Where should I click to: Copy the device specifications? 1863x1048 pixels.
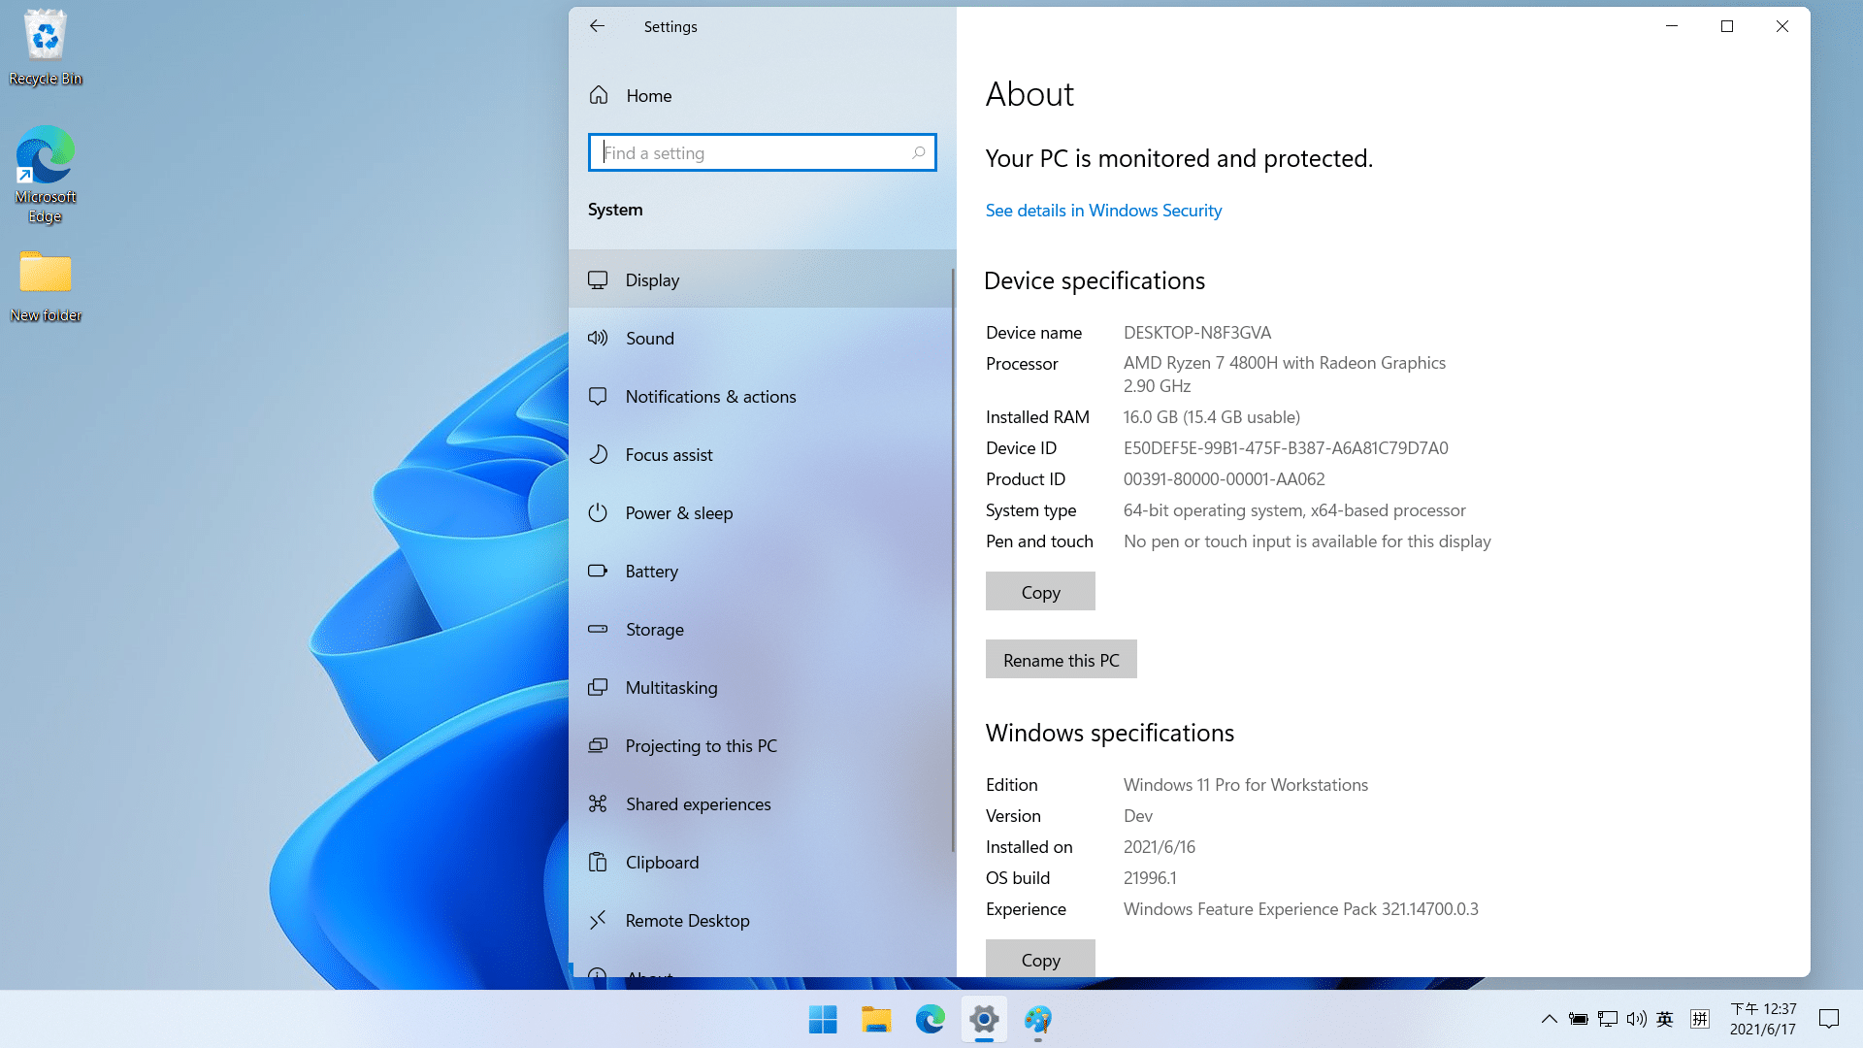(x=1040, y=591)
